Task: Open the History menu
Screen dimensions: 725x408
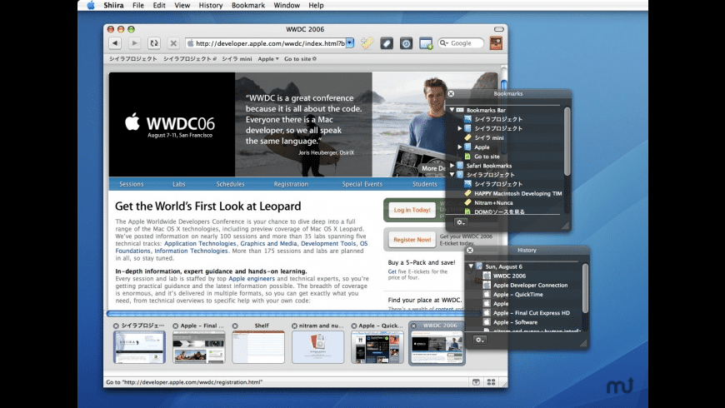Action: 210,5
